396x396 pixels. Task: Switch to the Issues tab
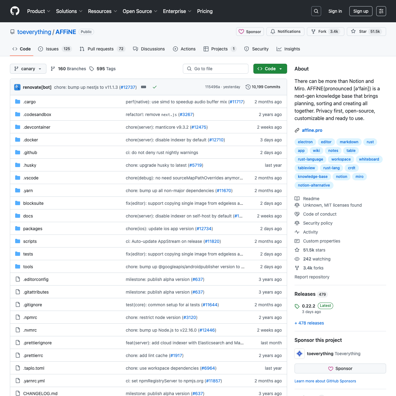(x=55, y=49)
